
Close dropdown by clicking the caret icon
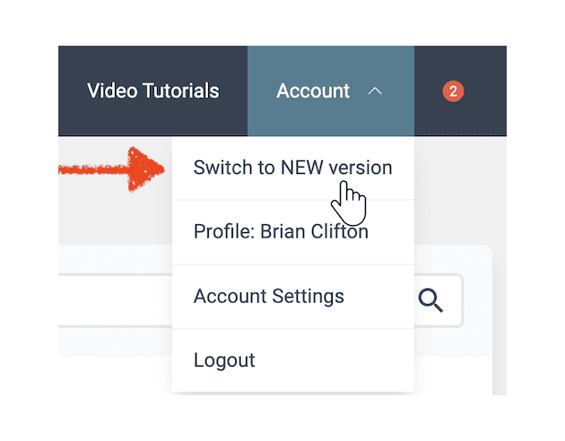[375, 91]
